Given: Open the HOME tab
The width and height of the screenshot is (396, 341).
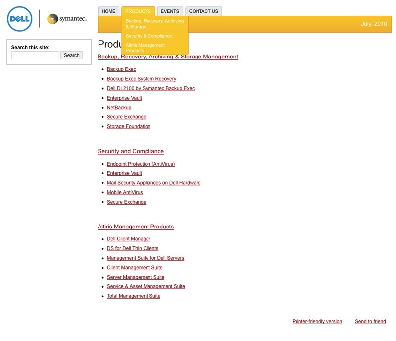Looking at the screenshot, I should pyautogui.click(x=108, y=11).
